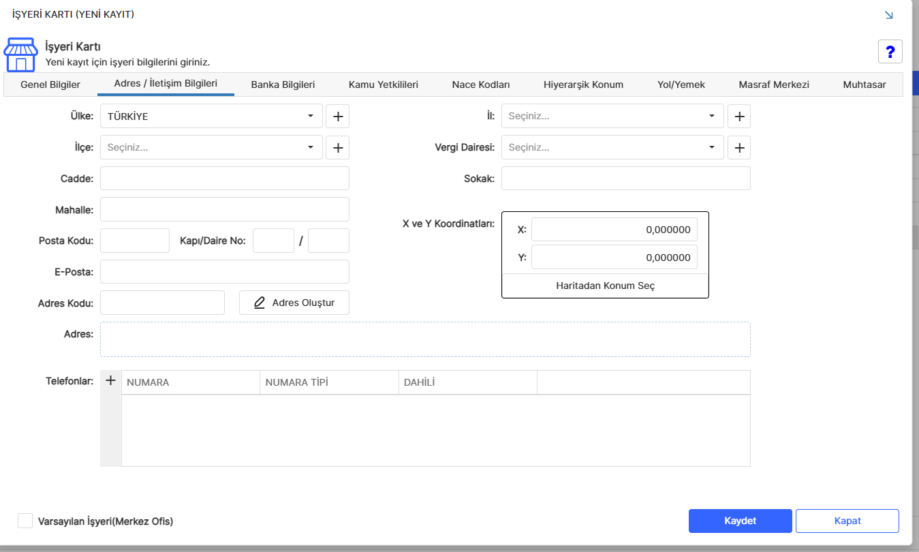Enable Varsayılan İşyeri (Merkez Ofis) checkbox
Image resolution: width=919 pixels, height=552 pixels.
(x=25, y=521)
